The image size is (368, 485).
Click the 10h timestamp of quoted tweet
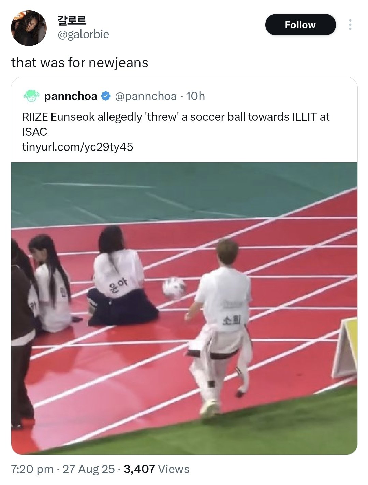[x=195, y=96]
